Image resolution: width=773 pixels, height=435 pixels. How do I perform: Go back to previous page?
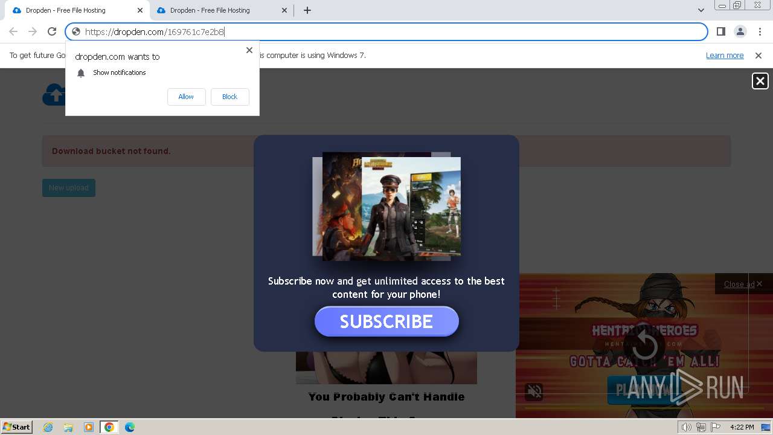point(13,31)
